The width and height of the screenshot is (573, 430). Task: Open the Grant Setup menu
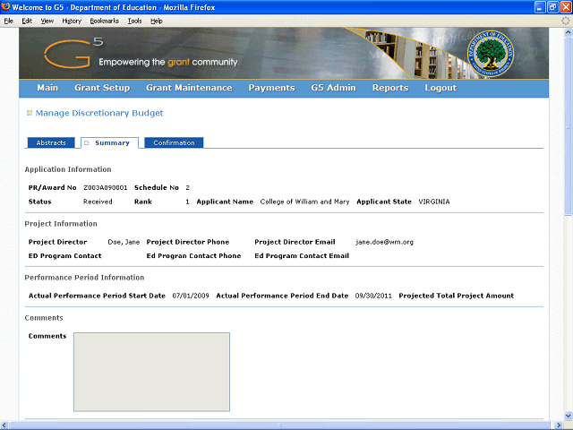point(102,88)
